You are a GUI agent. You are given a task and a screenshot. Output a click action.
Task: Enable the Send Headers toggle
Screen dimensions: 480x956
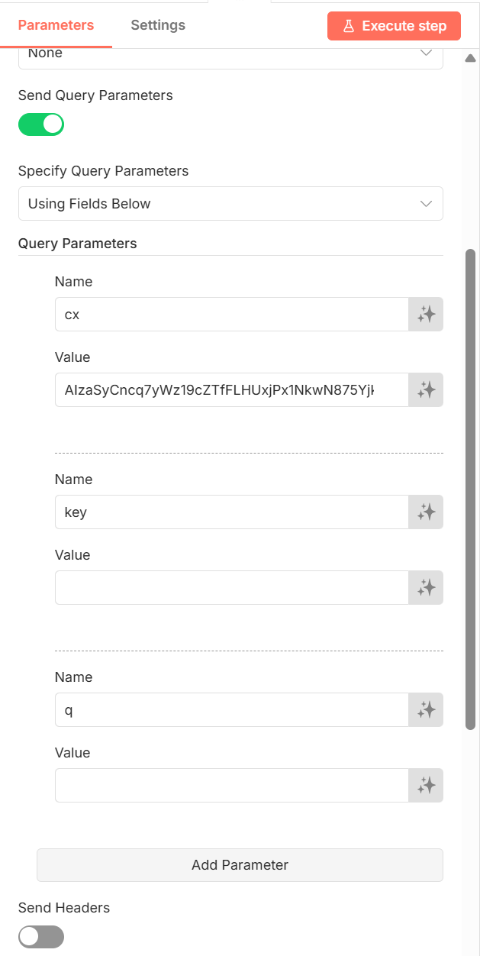tap(41, 937)
